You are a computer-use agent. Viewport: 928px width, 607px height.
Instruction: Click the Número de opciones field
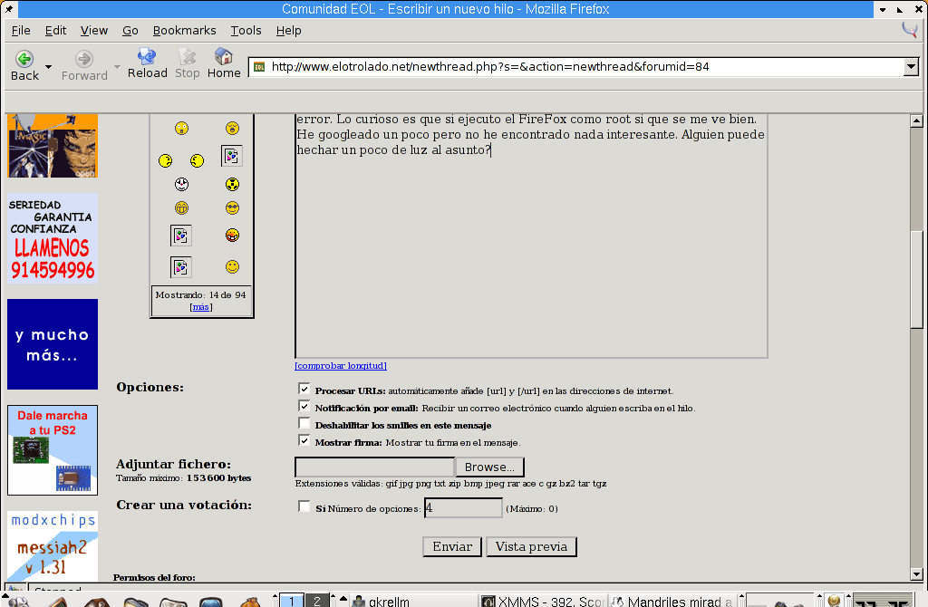[463, 507]
